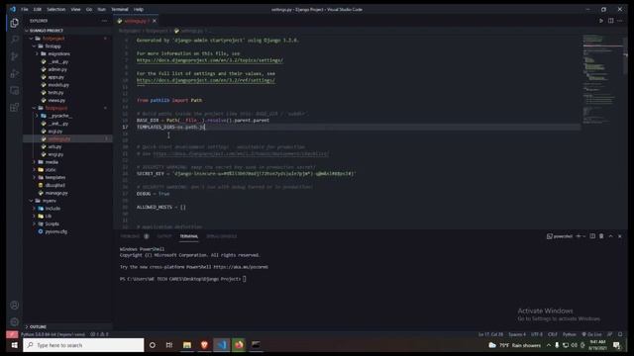This screenshot has height=356, width=634.
Task: Open the Run menu
Action: [x=101, y=9]
